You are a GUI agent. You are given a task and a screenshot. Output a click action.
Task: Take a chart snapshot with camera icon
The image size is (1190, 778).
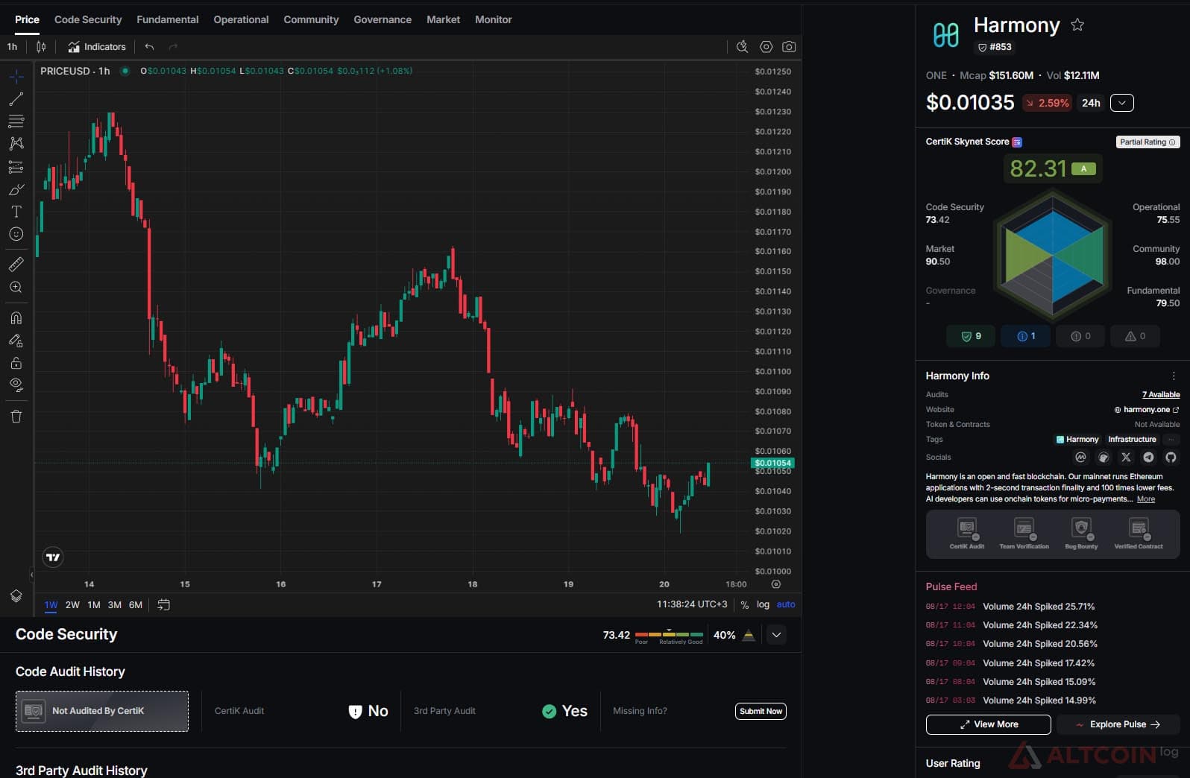789,46
